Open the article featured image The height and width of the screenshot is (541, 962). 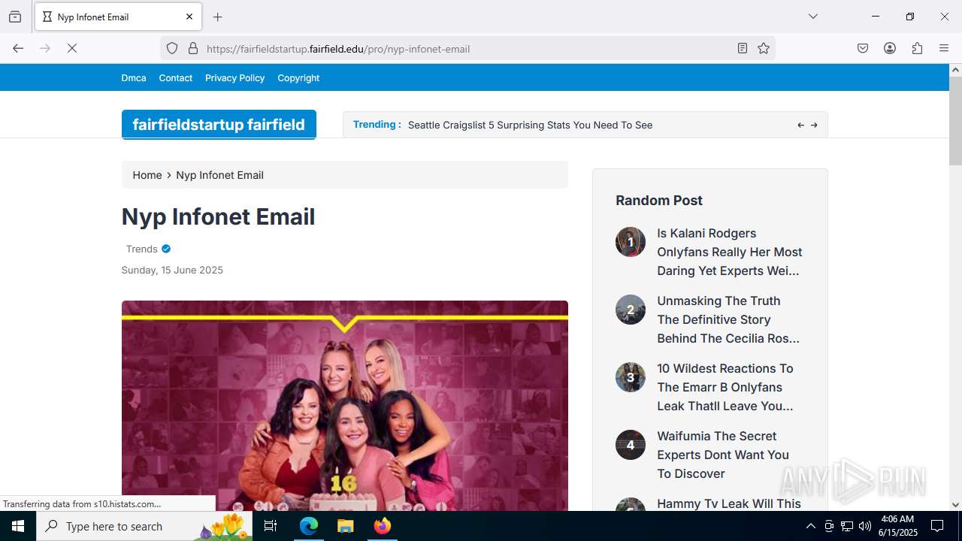345,406
